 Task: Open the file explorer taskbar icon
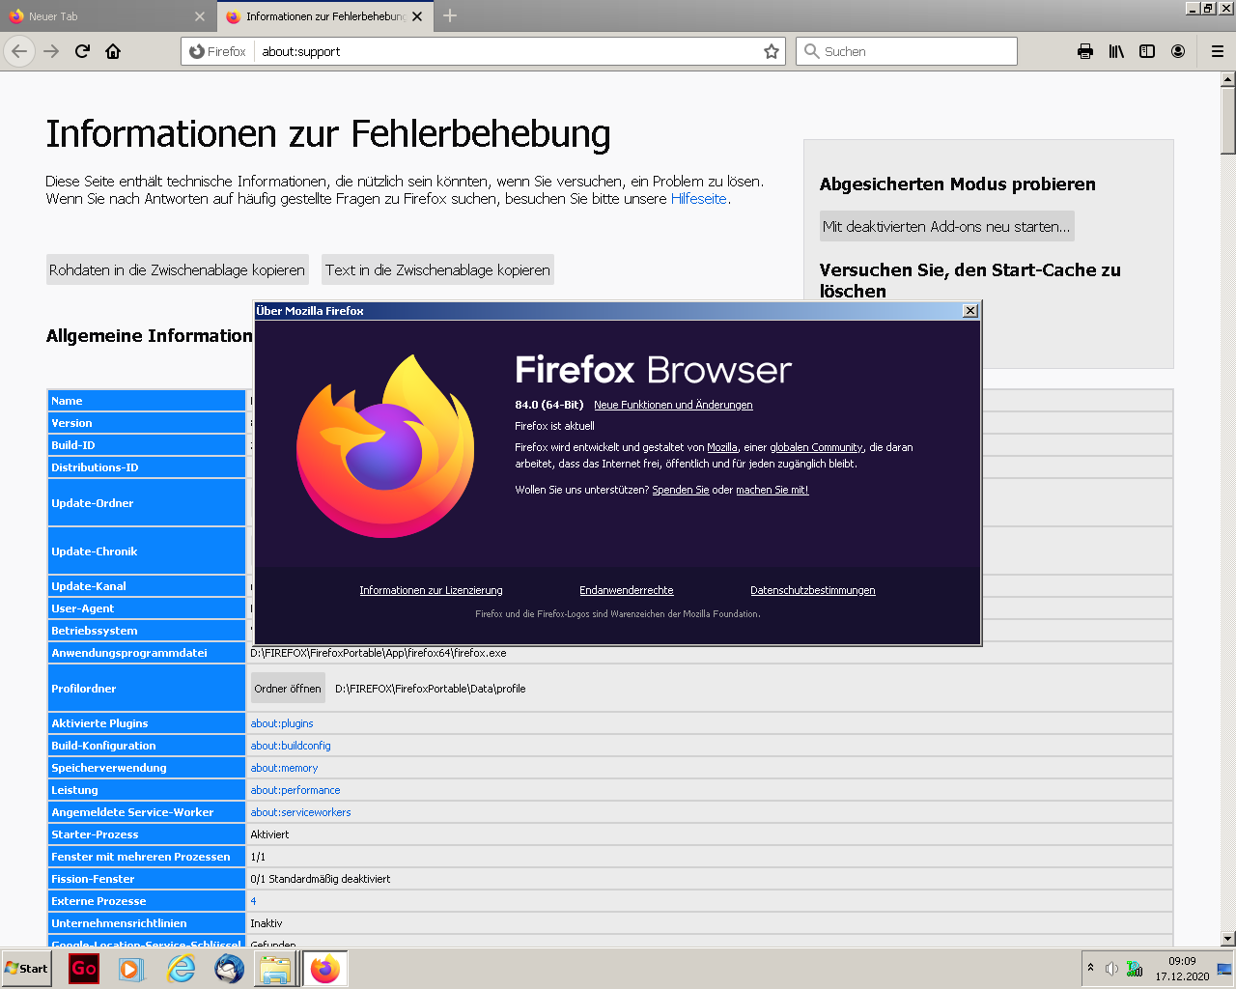tap(276, 969)
